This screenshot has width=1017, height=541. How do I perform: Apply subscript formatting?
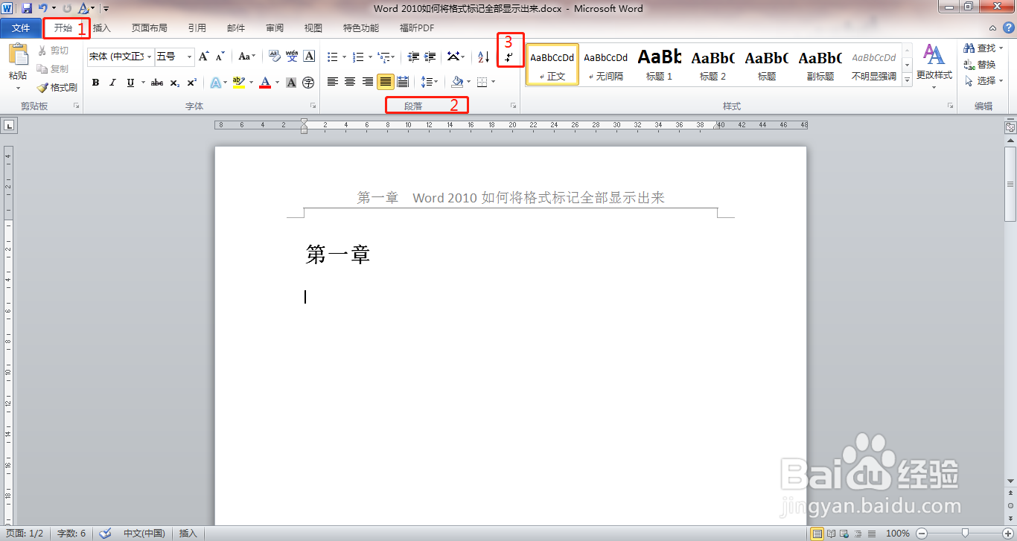(x=175, y=83)
